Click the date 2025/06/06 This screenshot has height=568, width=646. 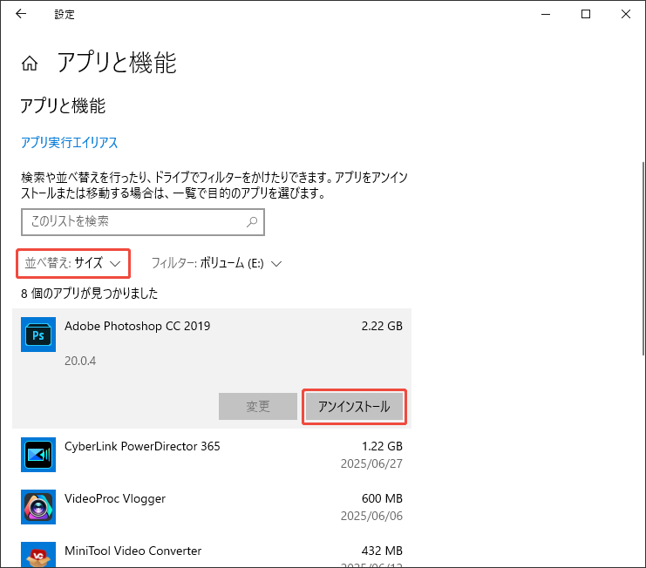pyautogui.click(x=371, y=516)
